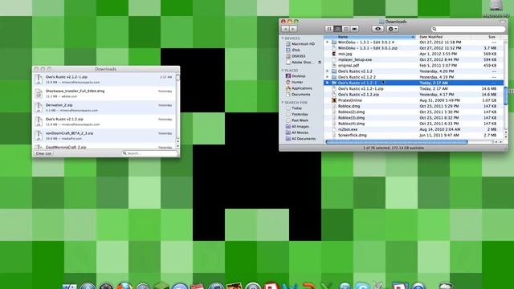Expand the Ovo's Rustic v2.1.2 2 folder
514x289 pixels.
tap(327, 77)
